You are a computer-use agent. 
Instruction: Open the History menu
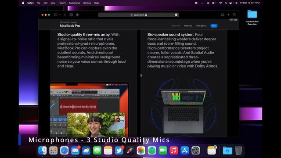pos(62,3)
